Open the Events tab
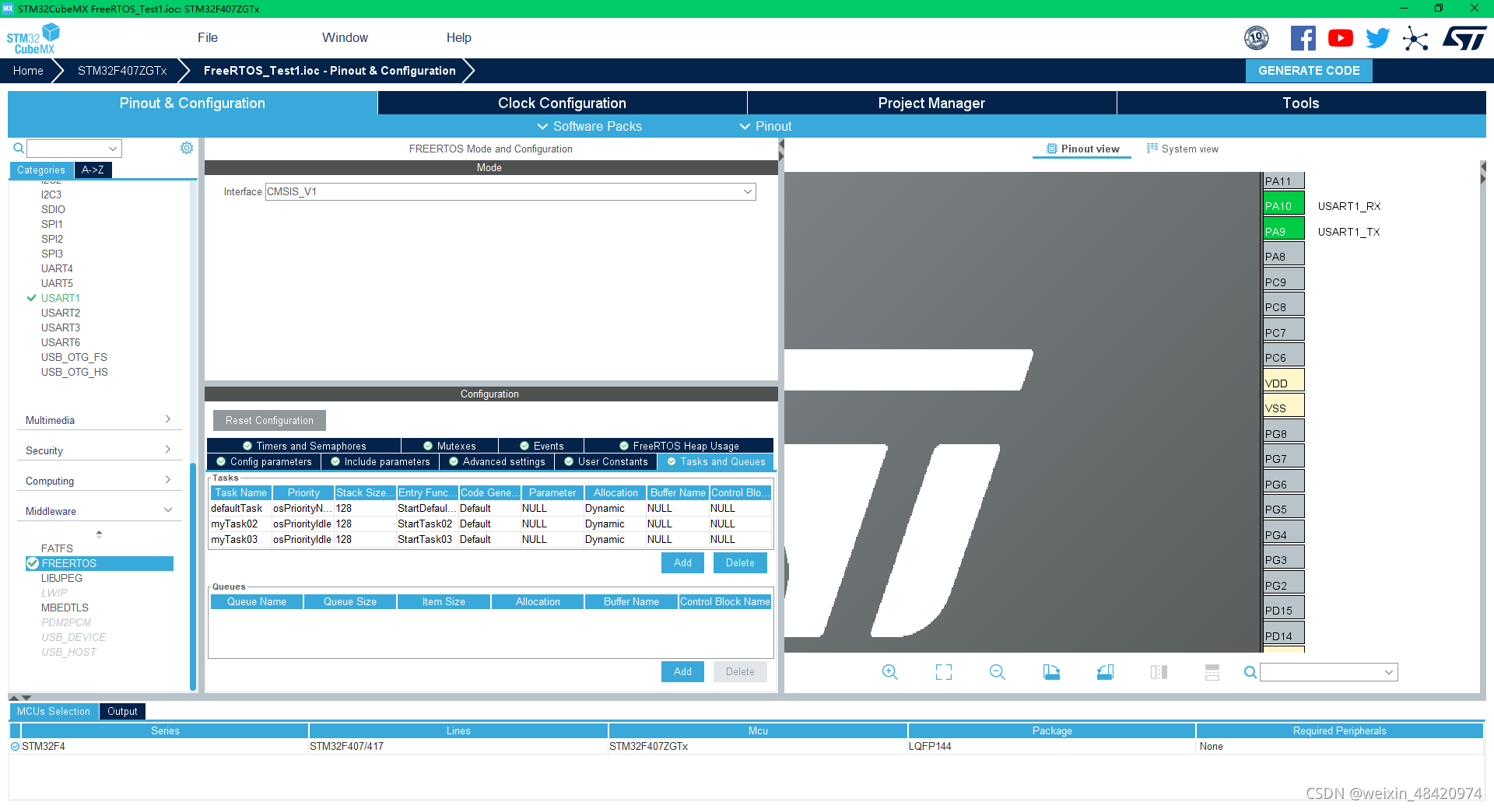Screen dimensions: 1494x809 542,446
